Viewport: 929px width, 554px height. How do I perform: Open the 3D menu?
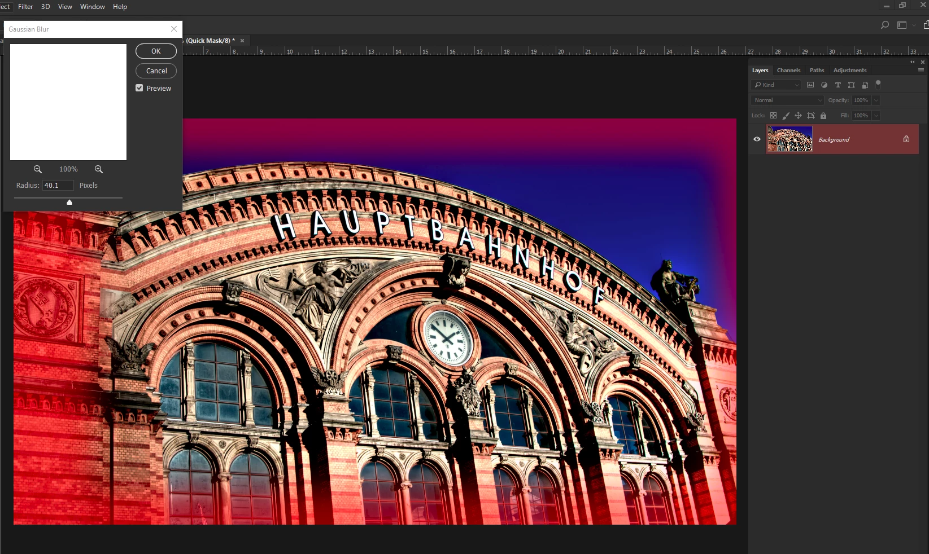pyautogui.click(x=46, y=7)
